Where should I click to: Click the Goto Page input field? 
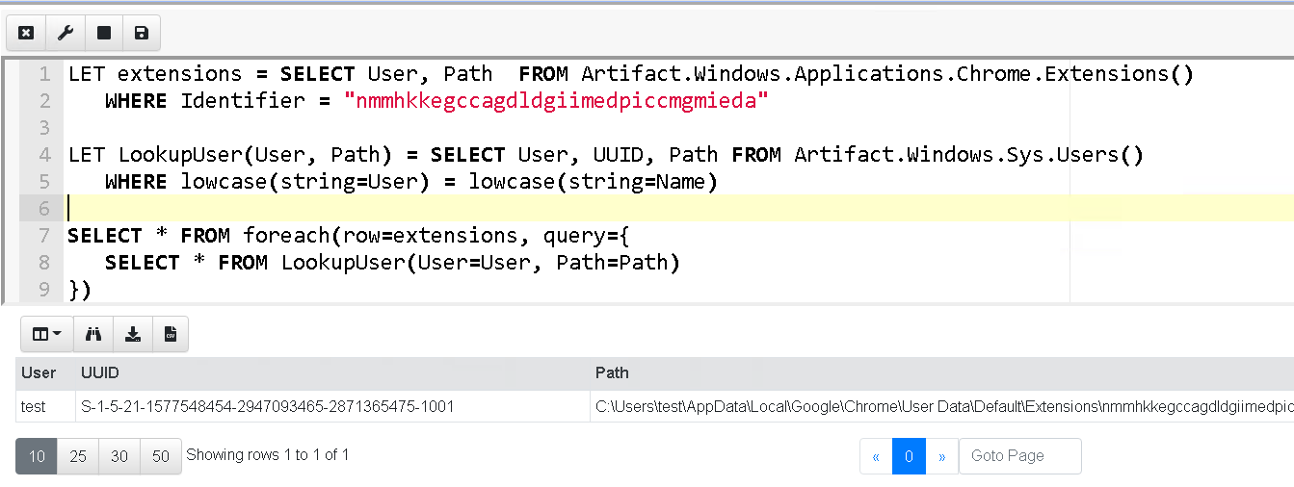[x=1019, y=456]
